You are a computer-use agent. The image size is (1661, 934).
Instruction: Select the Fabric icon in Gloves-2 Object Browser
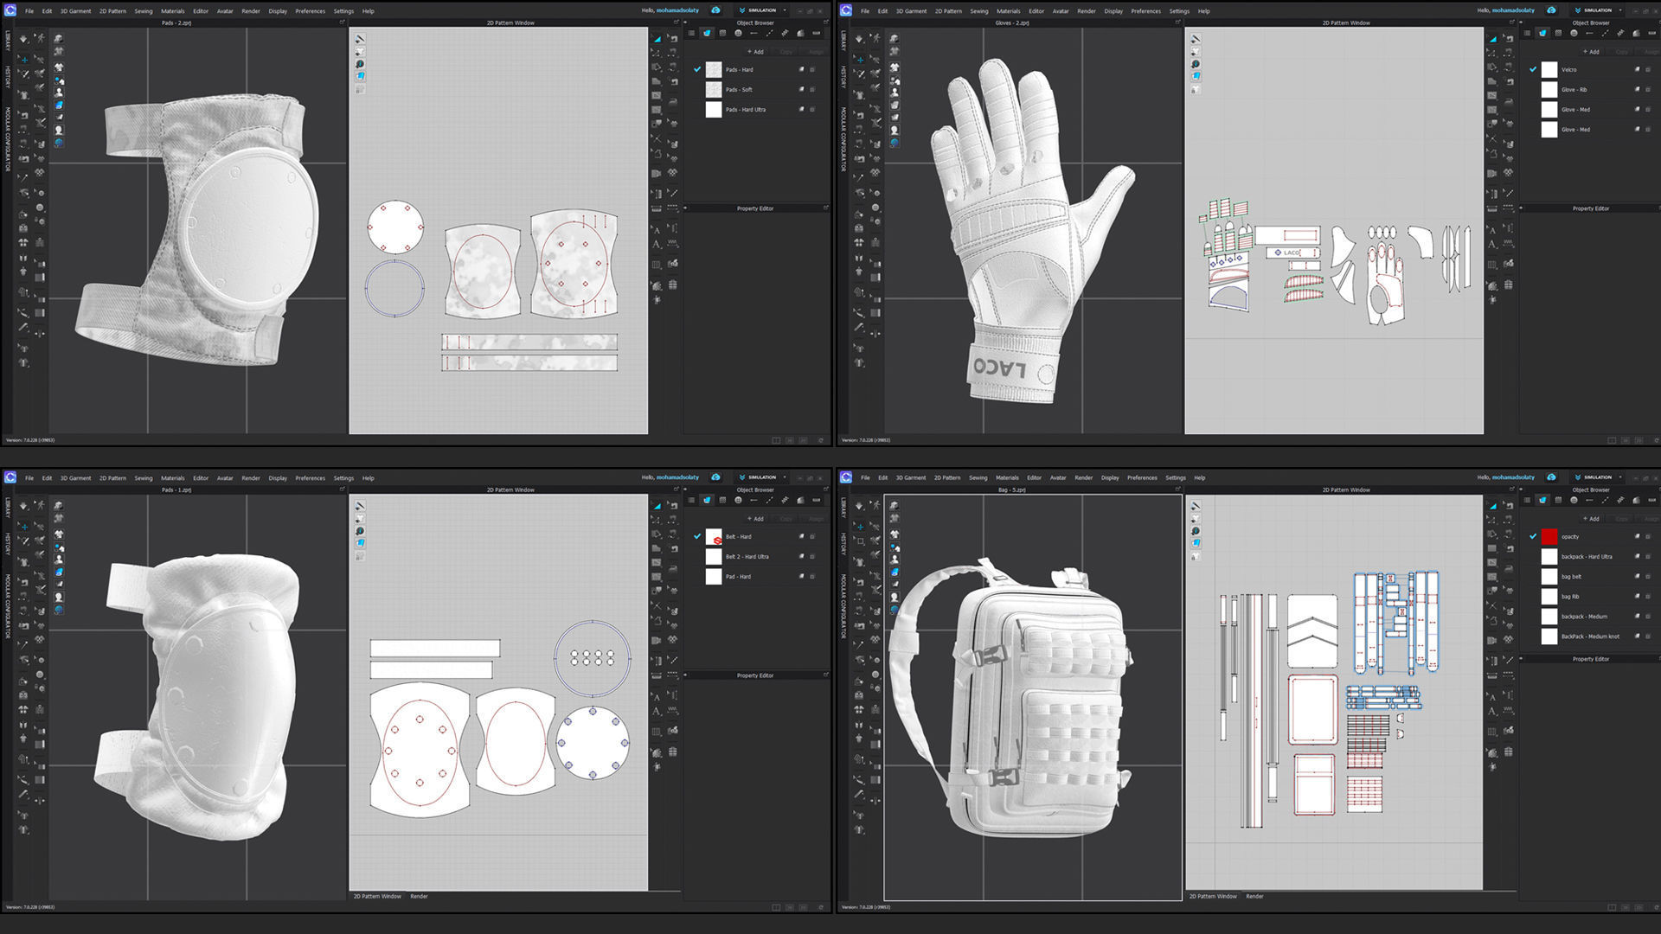(x=1542, y=33)
